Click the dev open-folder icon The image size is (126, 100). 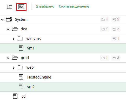[x=15, y=29]
